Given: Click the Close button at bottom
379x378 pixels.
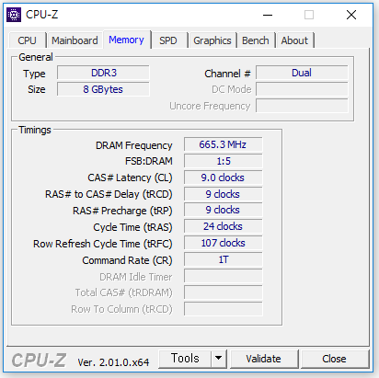Looking at the screenshot, I should tap(334, 359).
